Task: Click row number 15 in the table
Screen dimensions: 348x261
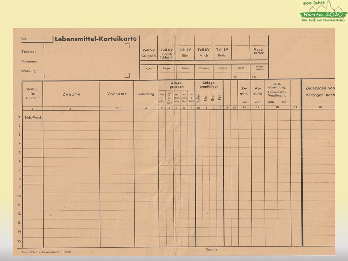Action: coord(19,240)
